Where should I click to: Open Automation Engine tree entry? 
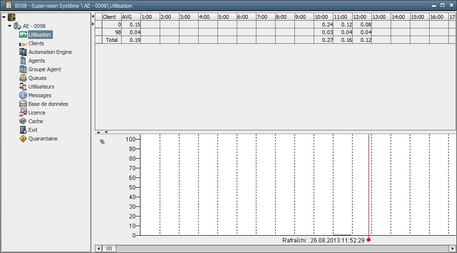coord(50,52)
